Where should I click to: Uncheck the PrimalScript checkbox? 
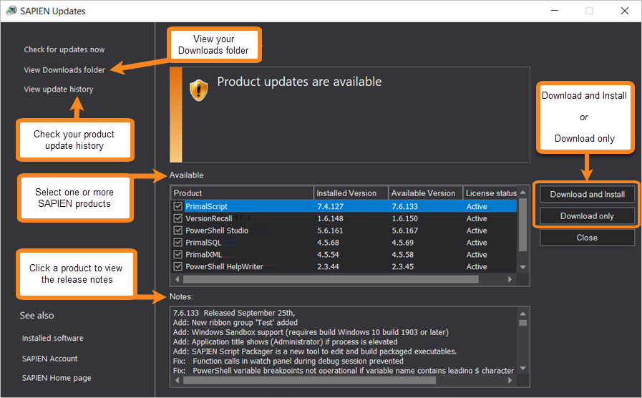point(177,206)
